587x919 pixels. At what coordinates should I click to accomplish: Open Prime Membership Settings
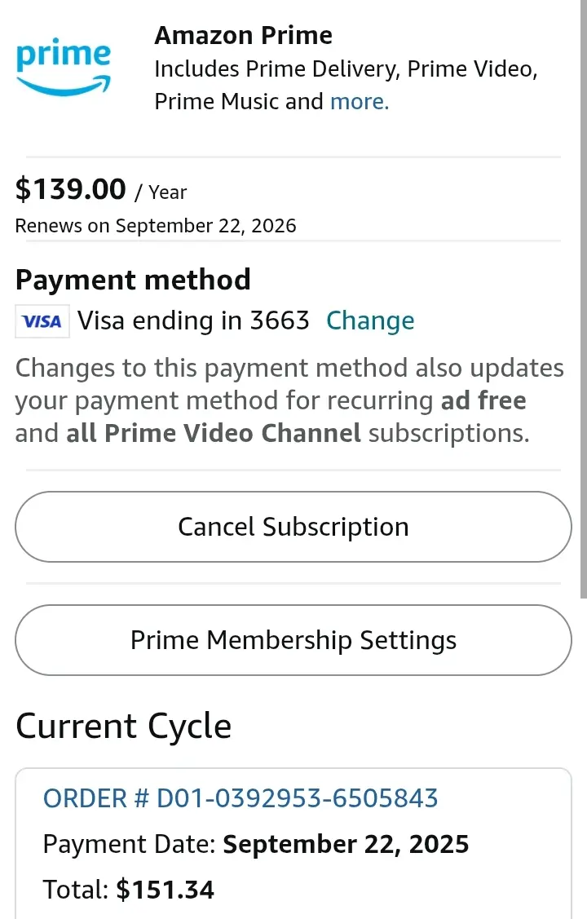pyautogui.click(x=293, y=640)
